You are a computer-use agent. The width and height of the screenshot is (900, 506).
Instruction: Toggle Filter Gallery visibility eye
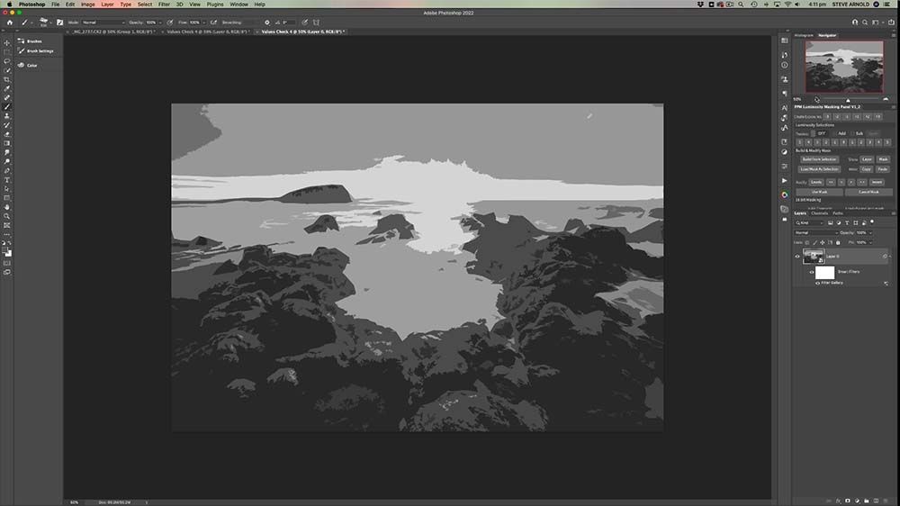[817, 283]
